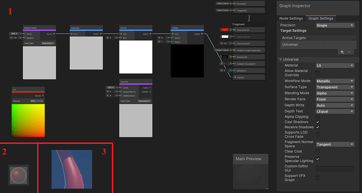Viewport: 362px width, 193px height.
Task: Switch to the Graph Settings tab
Action: tap(321, 18)
